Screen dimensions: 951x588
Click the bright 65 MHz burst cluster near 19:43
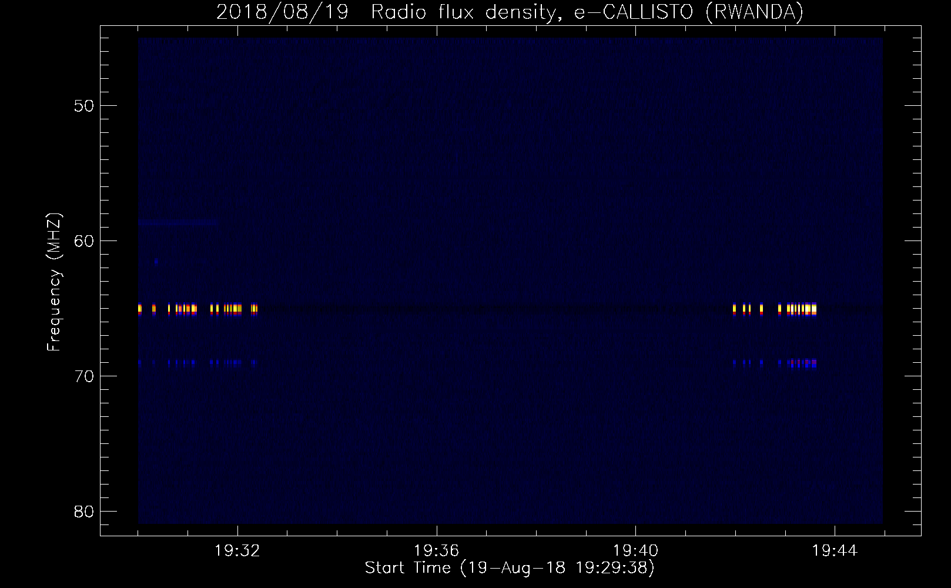point(802,309)
